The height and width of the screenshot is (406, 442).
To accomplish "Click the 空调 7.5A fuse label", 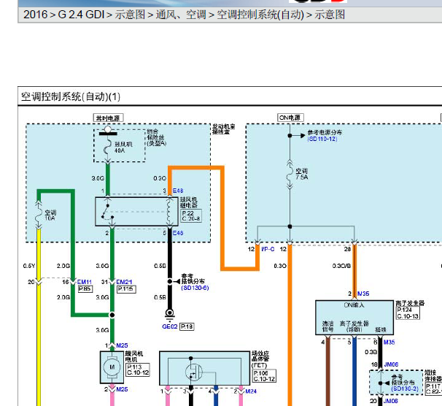I will tap(302, 174).
